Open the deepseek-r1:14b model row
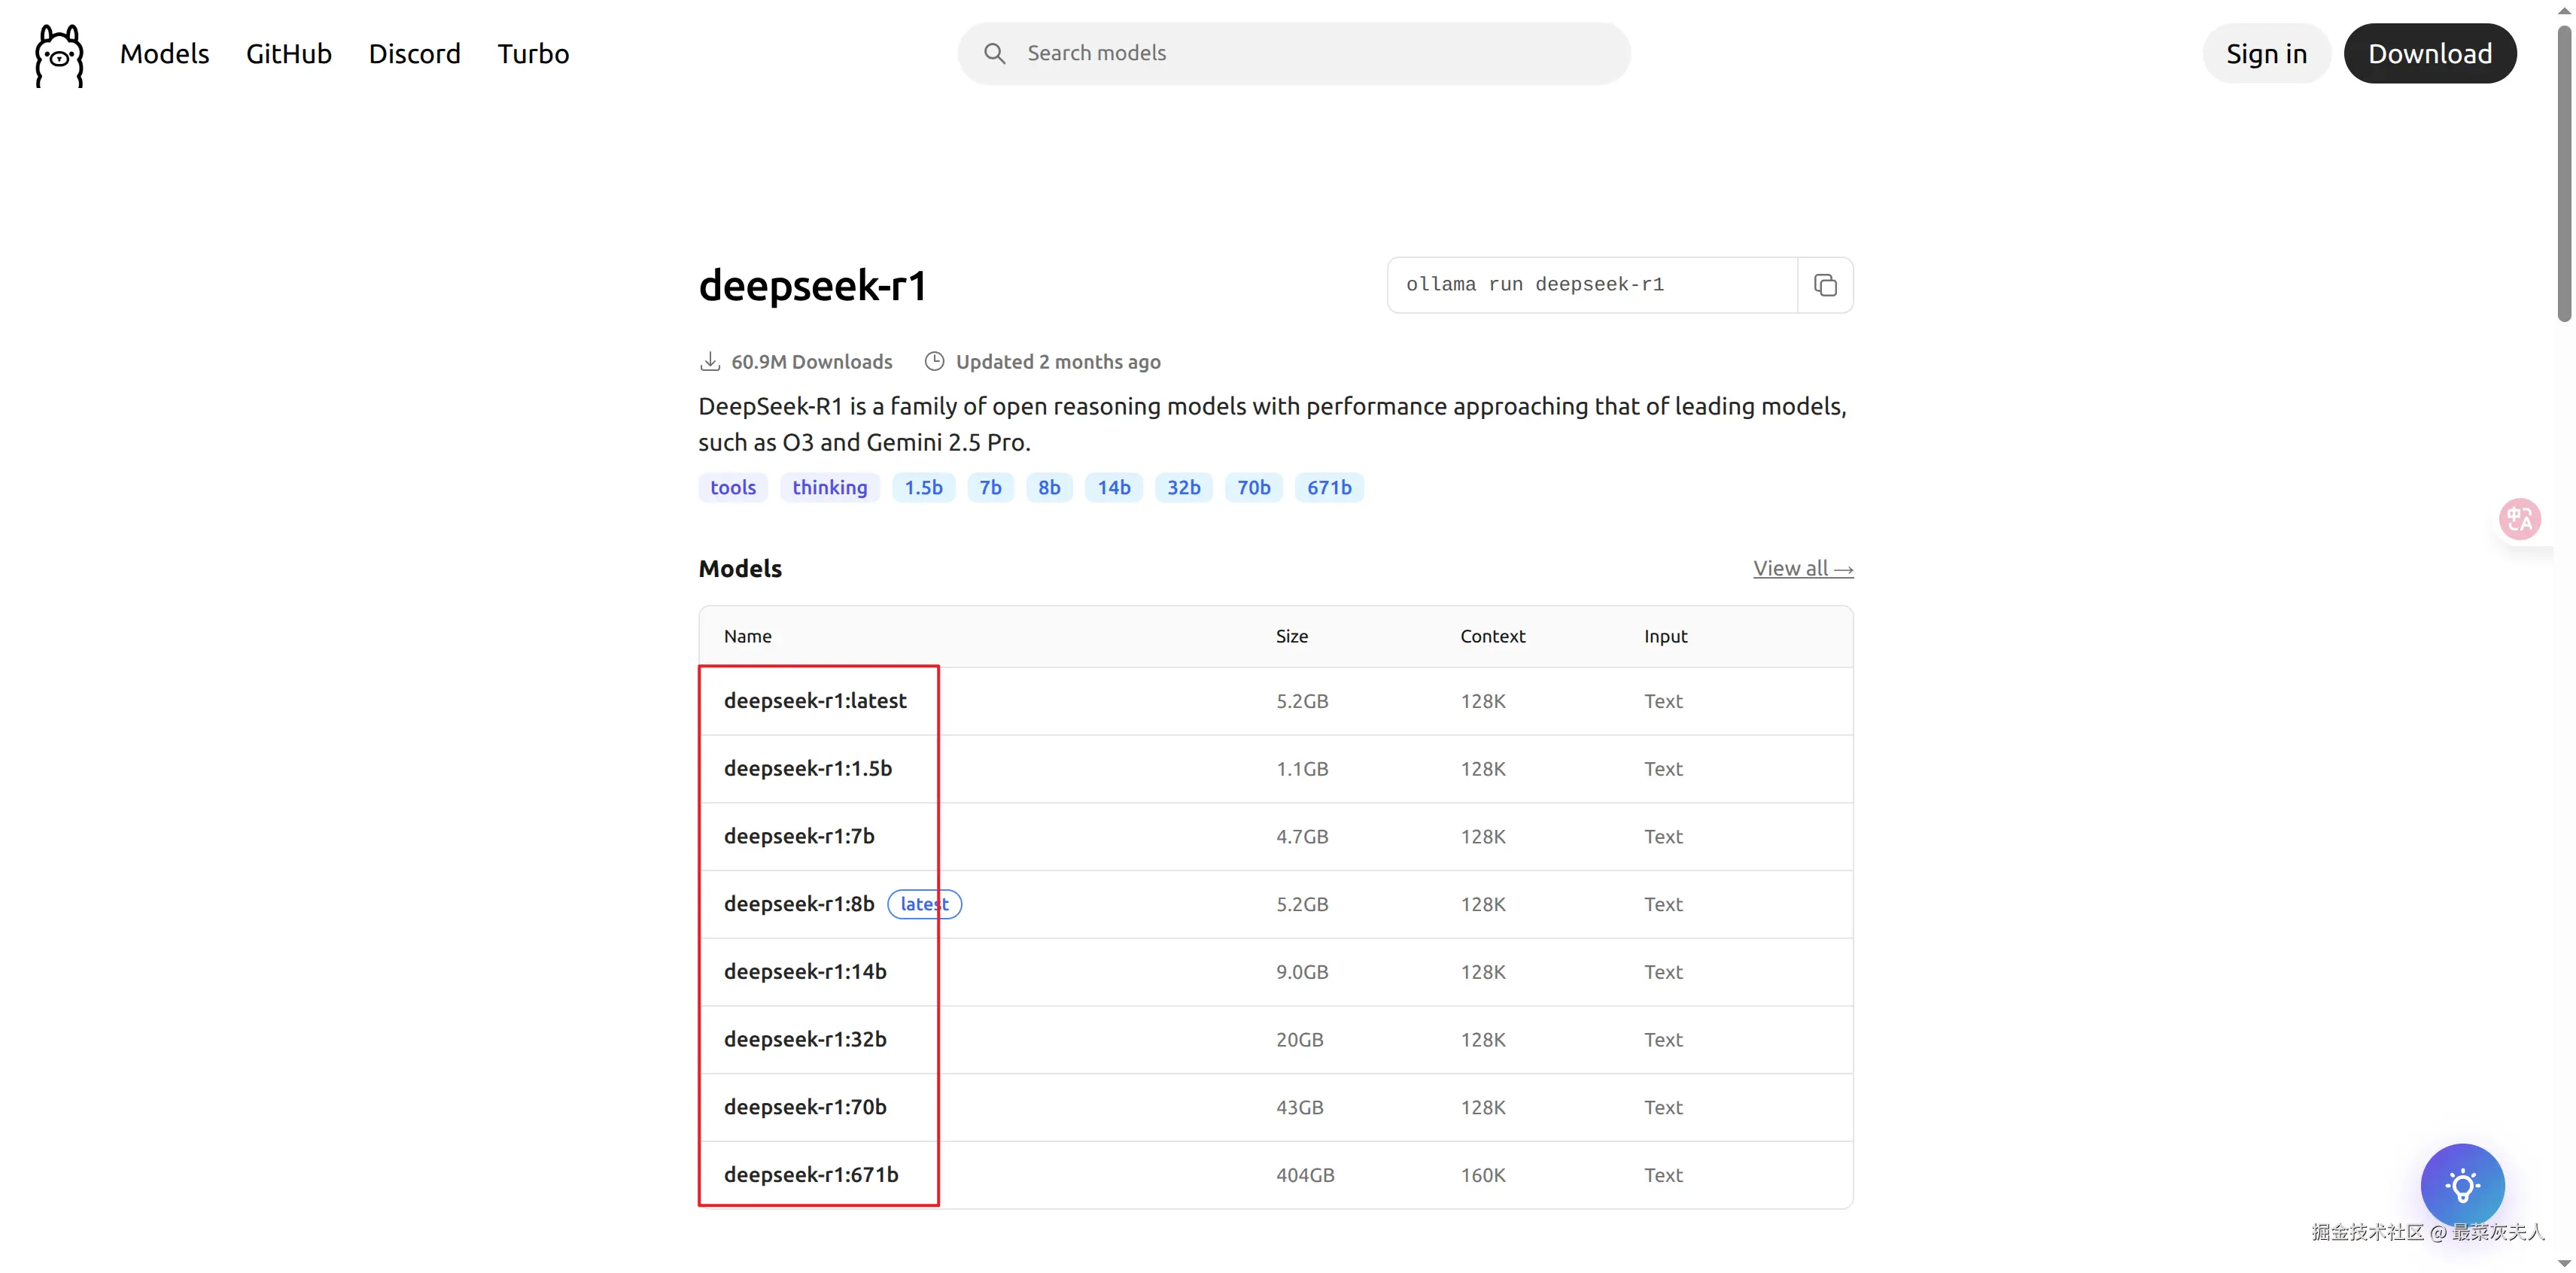This screenshot has width=2576, height=1273. click(805, 971)
